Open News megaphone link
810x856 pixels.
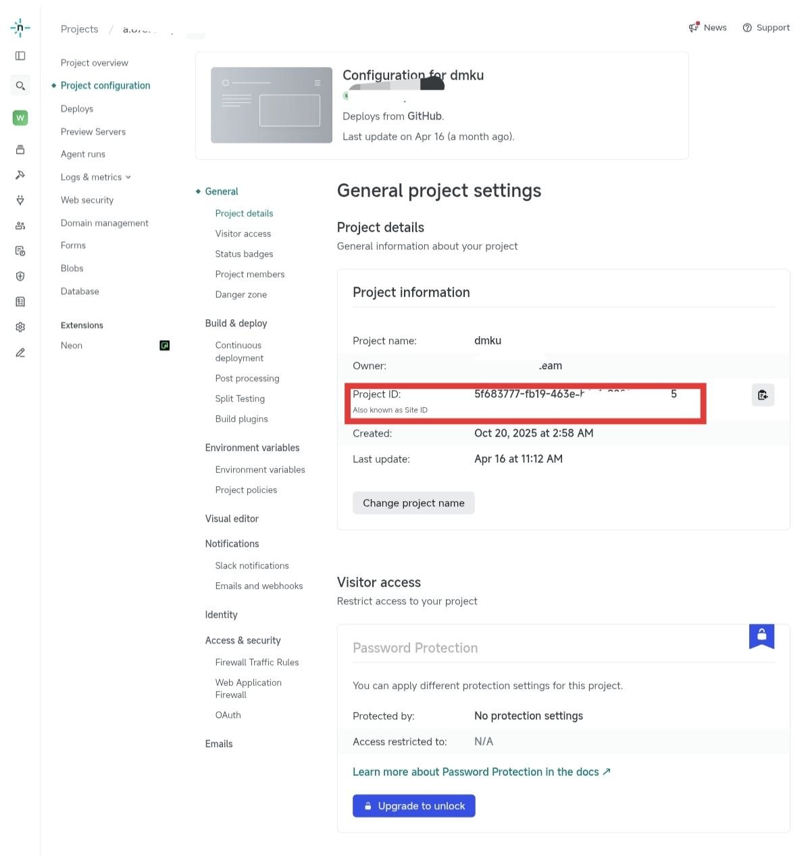pyautogui.click(x=707, y=28)
